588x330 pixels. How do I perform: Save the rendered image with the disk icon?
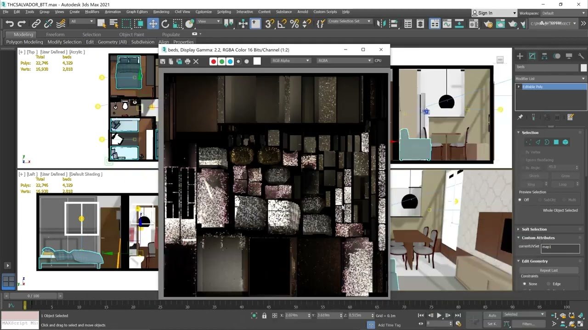pos(163,61)
